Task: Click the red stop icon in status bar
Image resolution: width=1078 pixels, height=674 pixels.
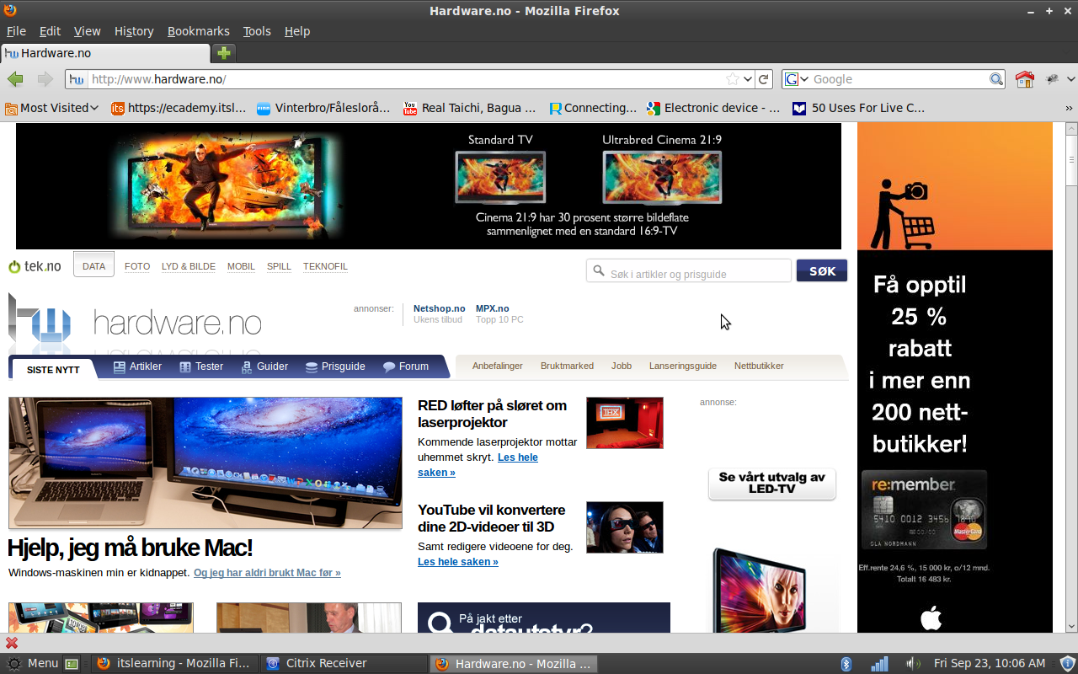Action: pyautogui.click(x=12, y=643)
